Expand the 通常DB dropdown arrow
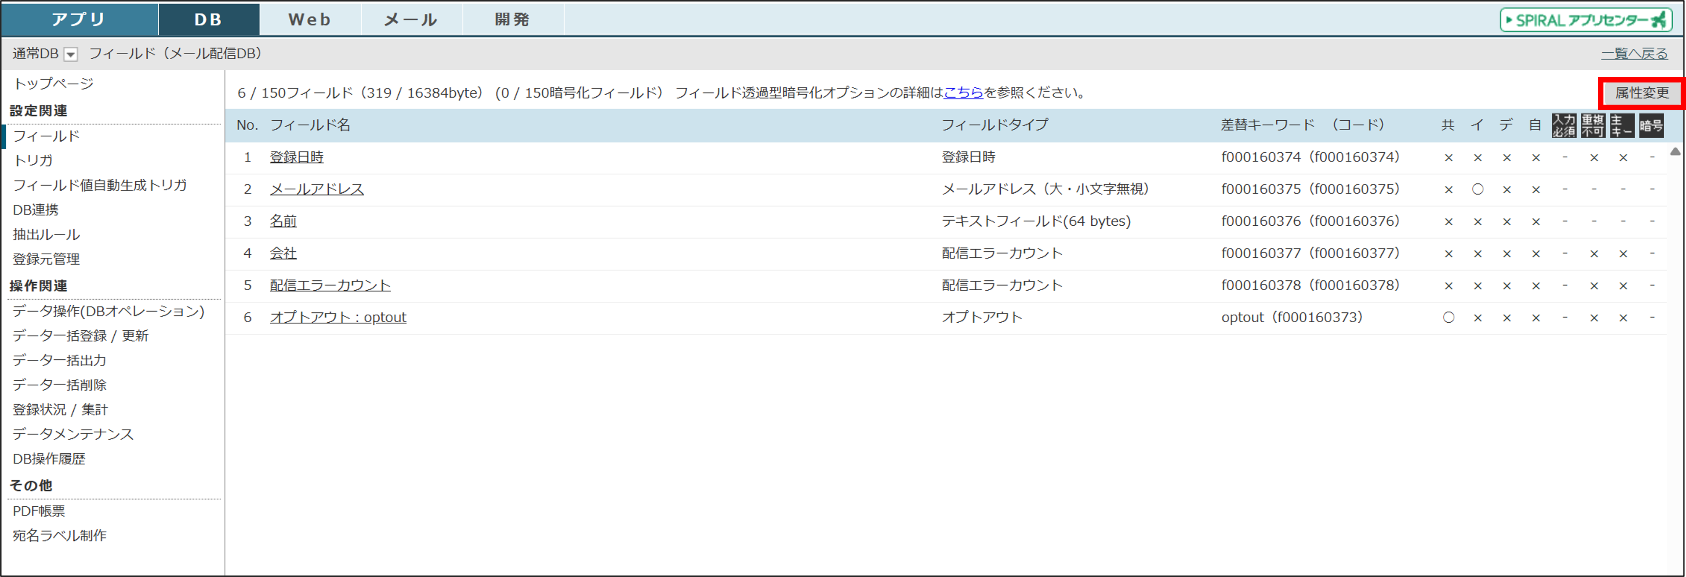 (x=71, y=54)
